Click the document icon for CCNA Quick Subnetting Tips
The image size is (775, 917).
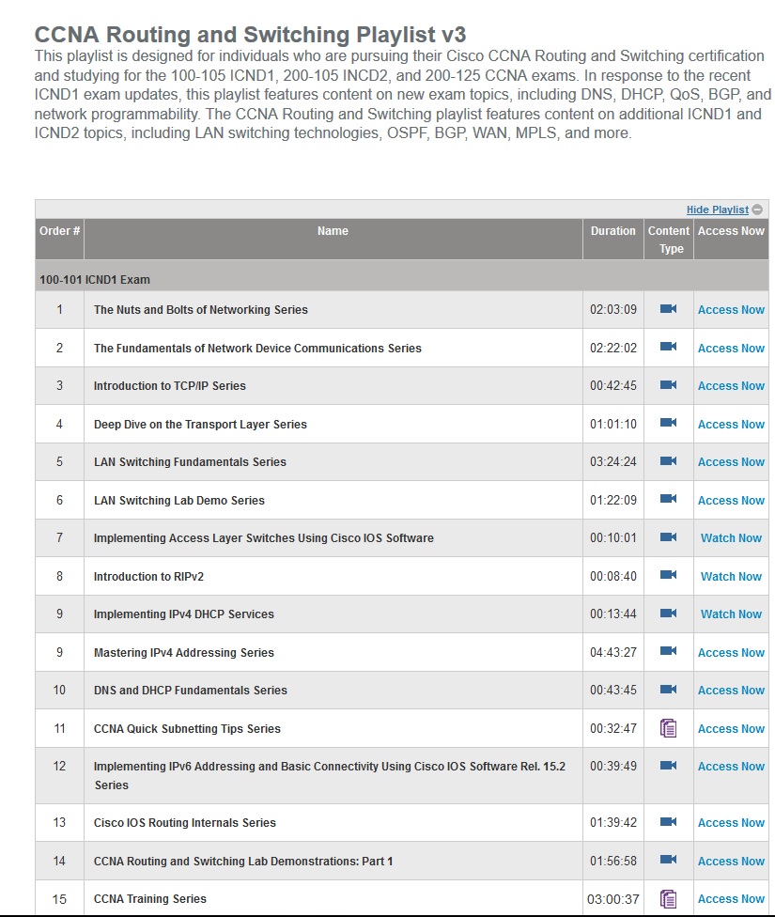[x=669, y=728]
